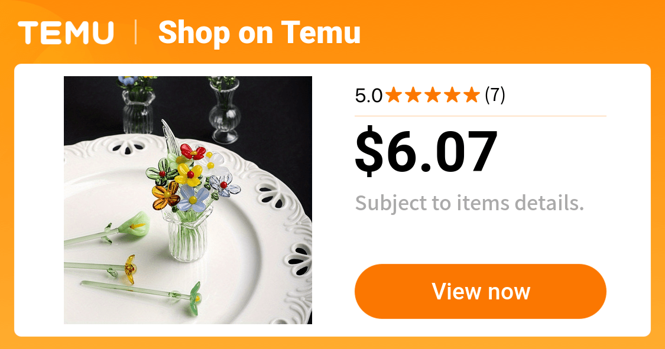
Task: Open the Shop on Temu heading
Action: click(x=259, y=32)
